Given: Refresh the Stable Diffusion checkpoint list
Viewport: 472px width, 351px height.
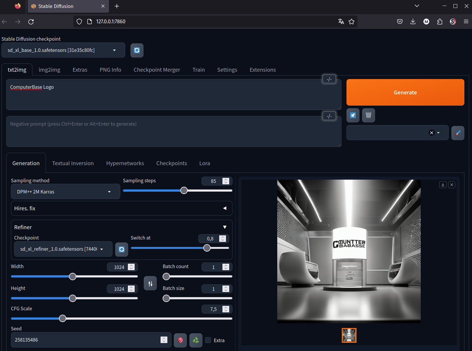Looking at the screenshot, I should tap(137, 50).
